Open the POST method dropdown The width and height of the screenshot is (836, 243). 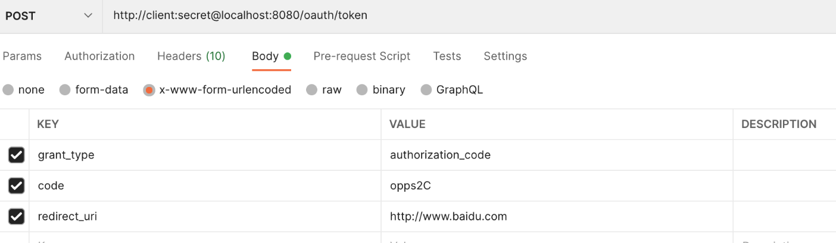pyautogui.click(x=50, y=16)
